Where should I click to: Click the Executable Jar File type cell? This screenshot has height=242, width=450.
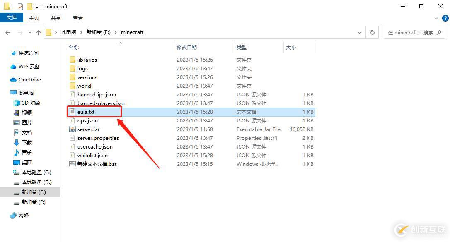[x=258, y=129]
